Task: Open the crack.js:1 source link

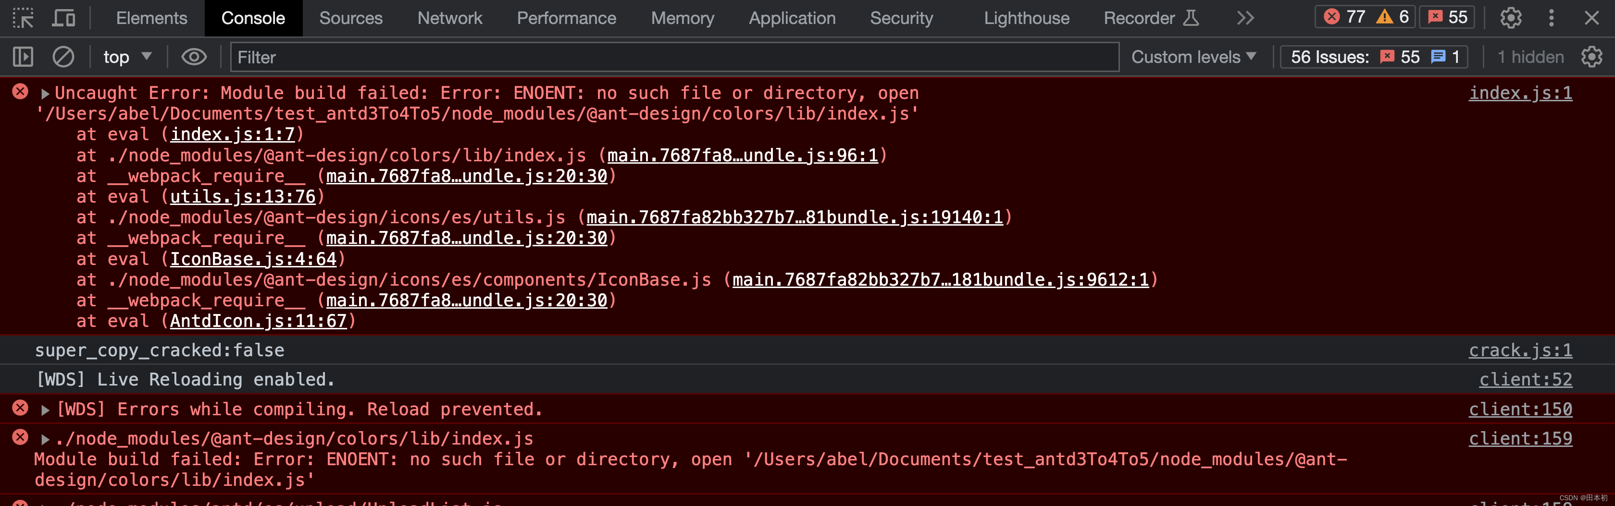Action: tap(1520, 350)
